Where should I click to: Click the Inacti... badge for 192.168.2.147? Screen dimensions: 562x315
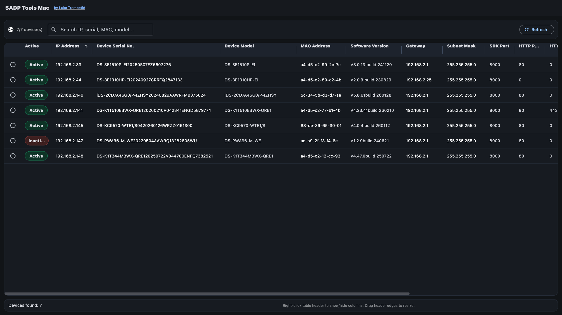point(37,141)
